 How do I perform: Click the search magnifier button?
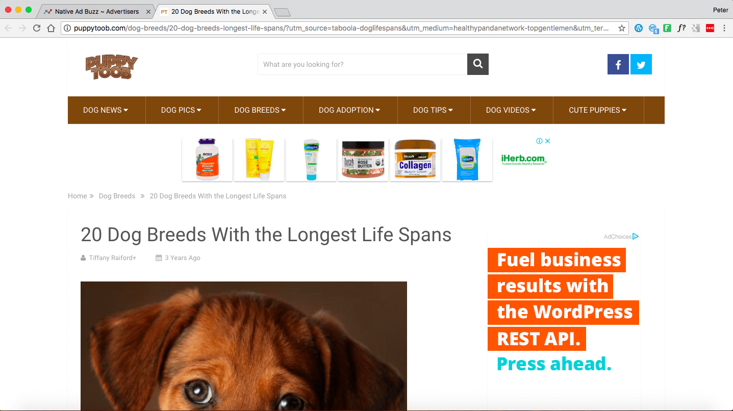pyautogui.click(x=478, y=64)
